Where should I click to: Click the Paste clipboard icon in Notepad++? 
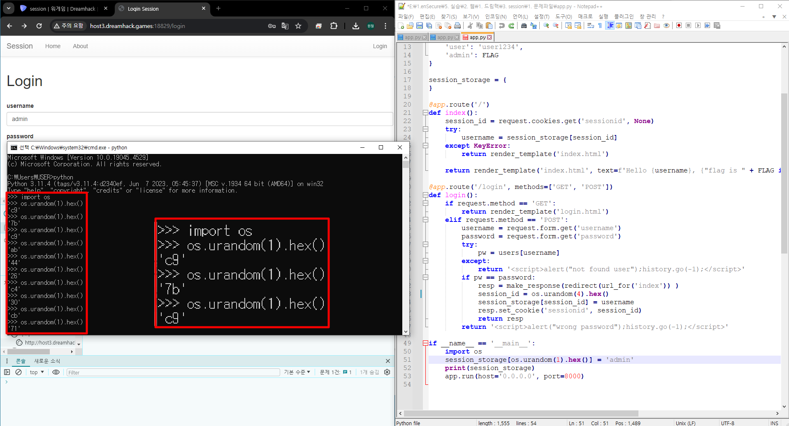click(489, 26)
